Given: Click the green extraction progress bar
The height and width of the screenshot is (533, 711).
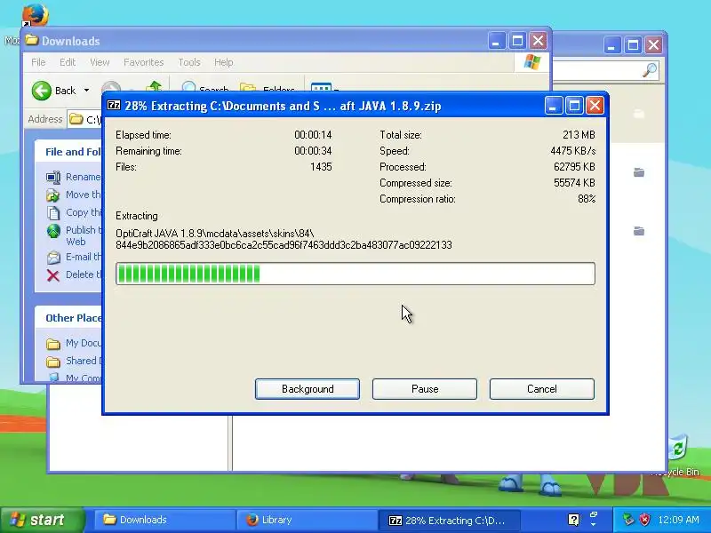Looking at the screenshot, I should pyautogui.click(x=355, y=274).
